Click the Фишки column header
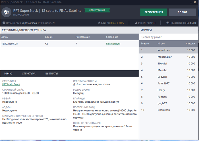 [x=190, y=43]
